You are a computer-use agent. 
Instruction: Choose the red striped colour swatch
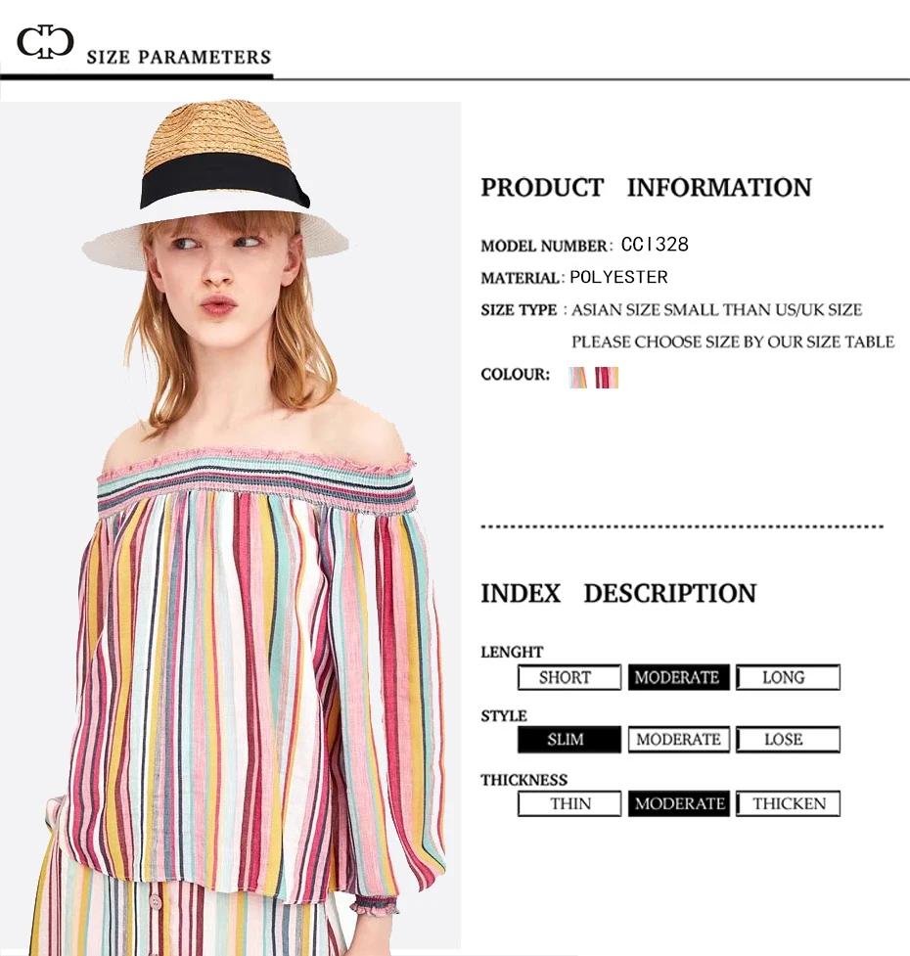[607, 378]
